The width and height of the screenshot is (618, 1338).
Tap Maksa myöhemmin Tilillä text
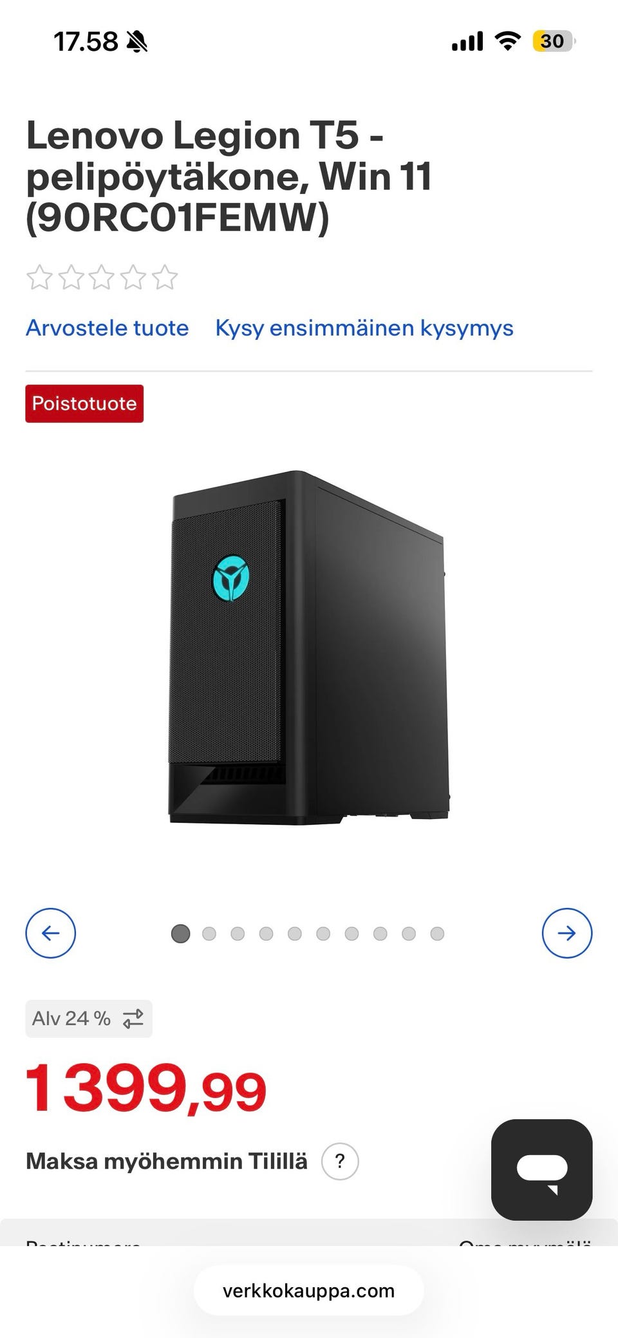pos(167,1161)
